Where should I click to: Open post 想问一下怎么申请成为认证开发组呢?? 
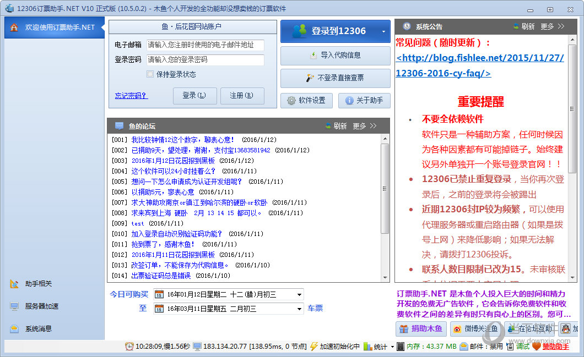click(x=187, y=182)
